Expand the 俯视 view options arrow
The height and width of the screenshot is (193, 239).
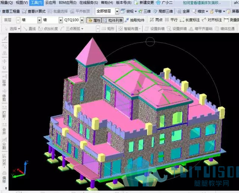click(x=136, y=12)
